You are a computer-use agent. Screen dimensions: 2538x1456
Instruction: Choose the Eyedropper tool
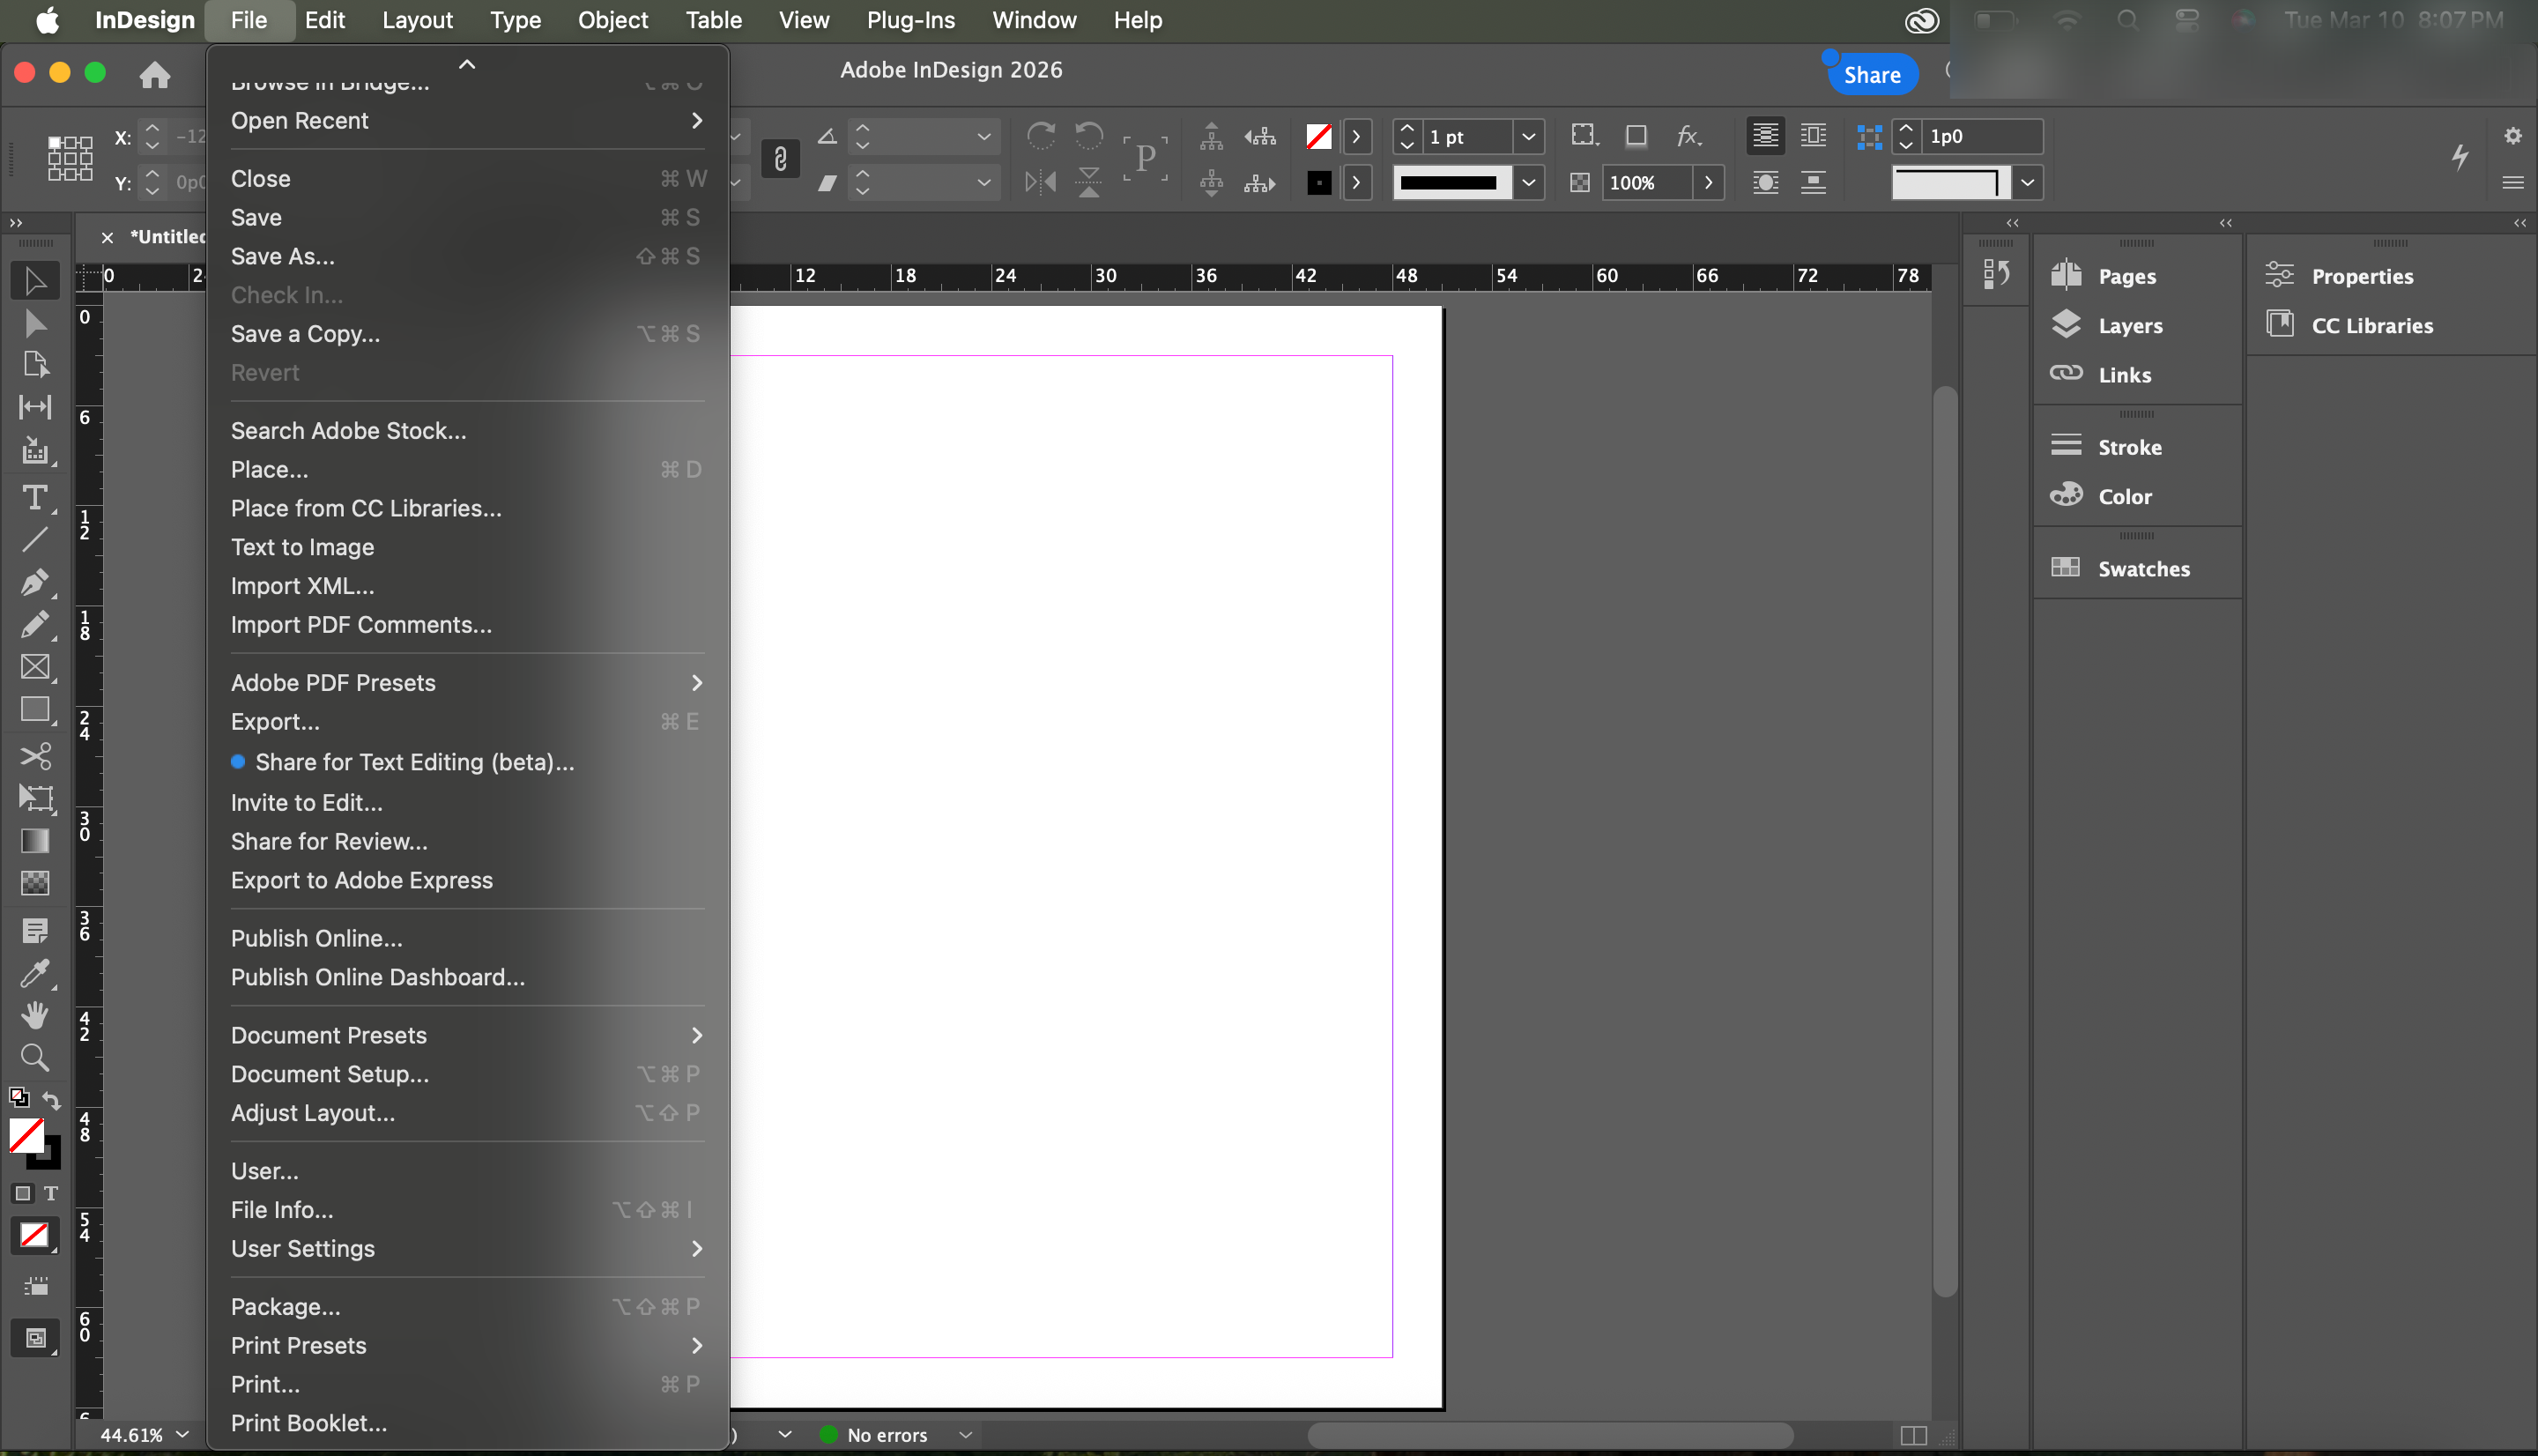[35, 972]
